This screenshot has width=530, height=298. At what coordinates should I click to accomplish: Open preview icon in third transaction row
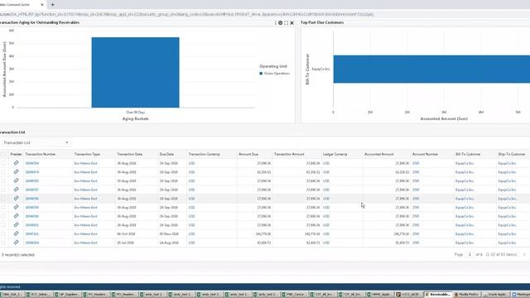click(x=16, y=180)
